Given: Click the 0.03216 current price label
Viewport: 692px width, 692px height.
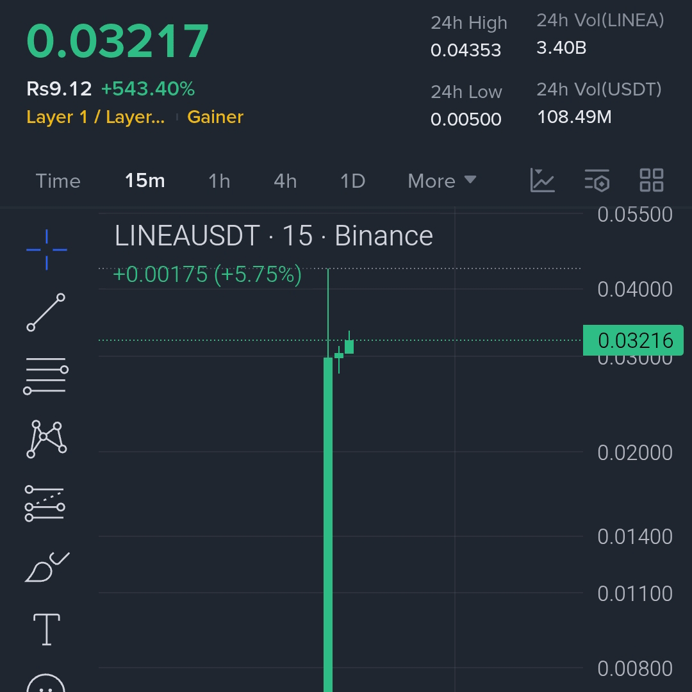Looking at the screenshot, I should [633, 340].
